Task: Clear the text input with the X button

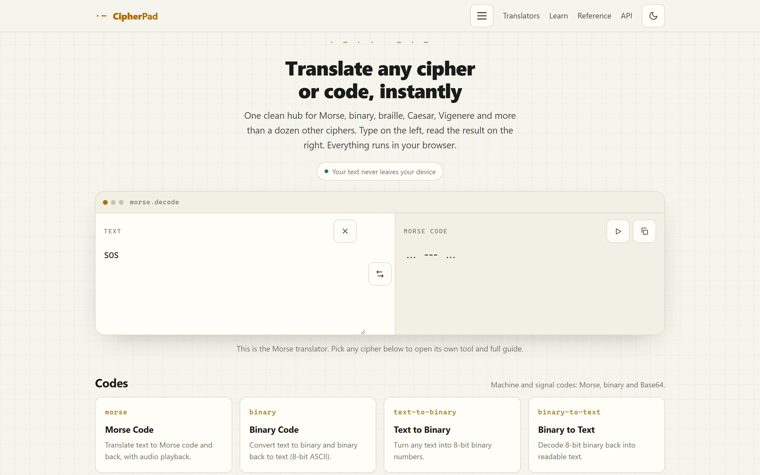Action: [345, 231]
